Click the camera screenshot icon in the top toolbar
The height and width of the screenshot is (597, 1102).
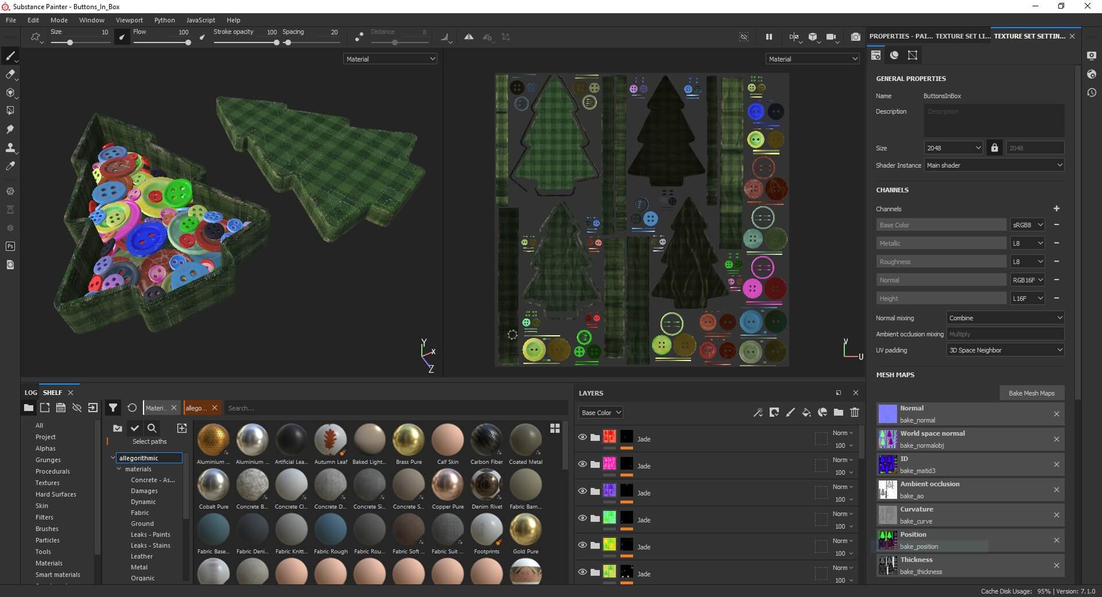click(x=855, y=37)
